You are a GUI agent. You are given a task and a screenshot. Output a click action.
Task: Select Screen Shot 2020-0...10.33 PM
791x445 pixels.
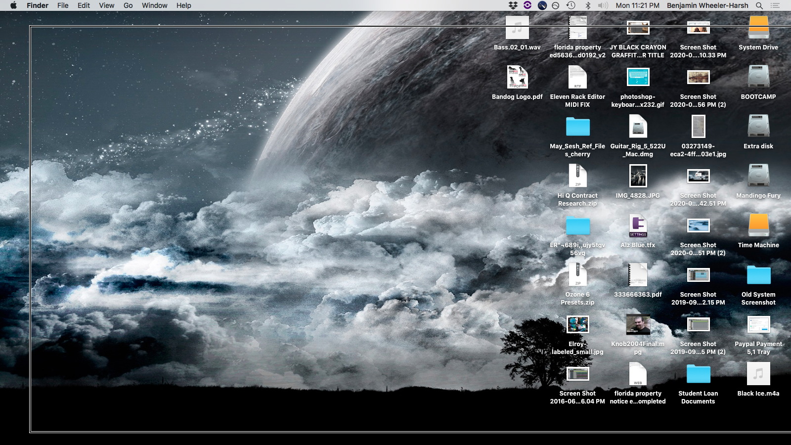click(x=698, y=28)
